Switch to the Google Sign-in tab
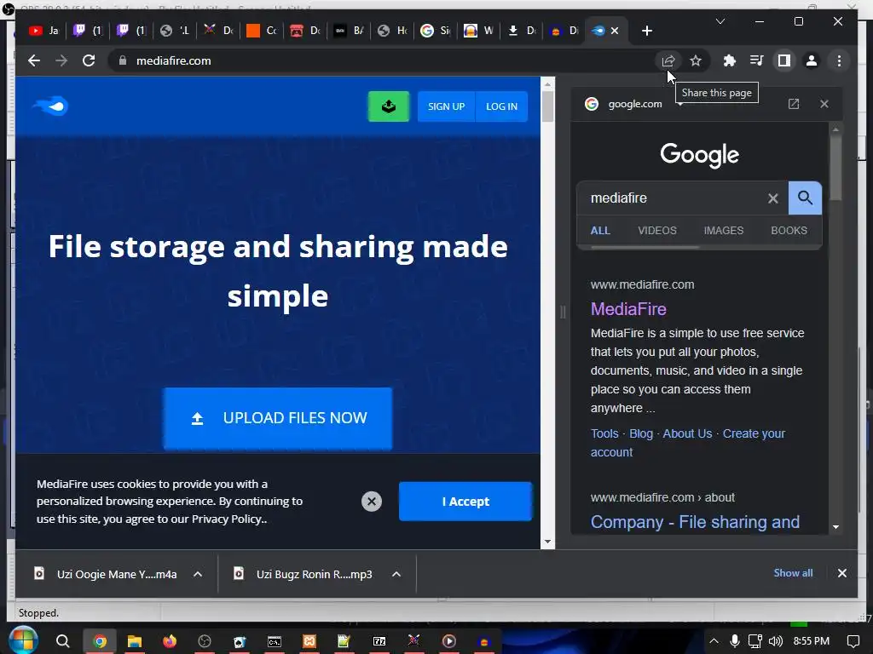The height and width of the screenshot is (654, 873). pyautogui.click(x=436, y=31)
